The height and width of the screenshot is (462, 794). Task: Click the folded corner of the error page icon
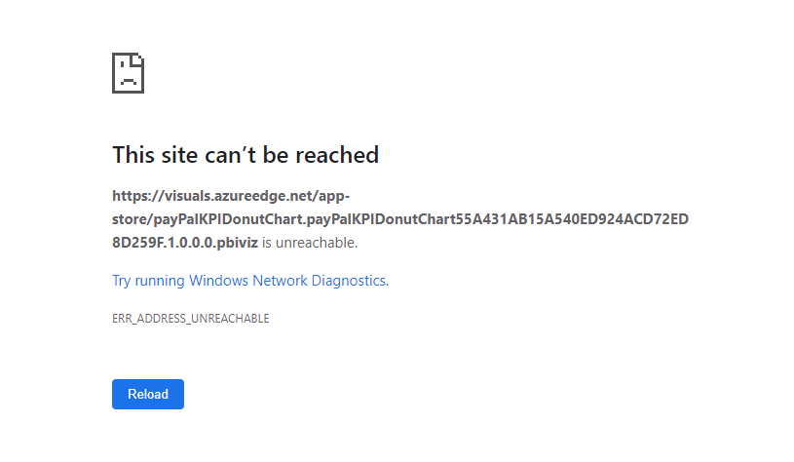(138, 58)
